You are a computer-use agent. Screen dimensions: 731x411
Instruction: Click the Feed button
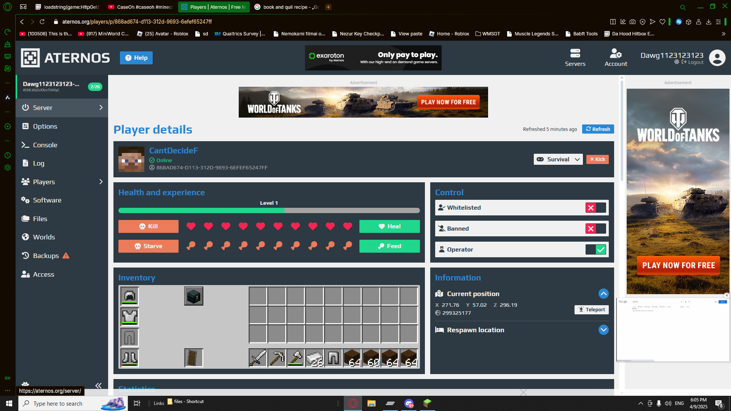389,246
